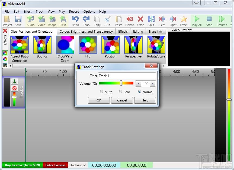234x170 pixels.
Task: Click Help button in Track Settings
Action: coord(145,100)
